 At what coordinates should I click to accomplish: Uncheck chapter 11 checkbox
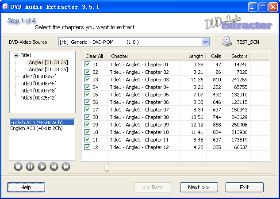87,140
